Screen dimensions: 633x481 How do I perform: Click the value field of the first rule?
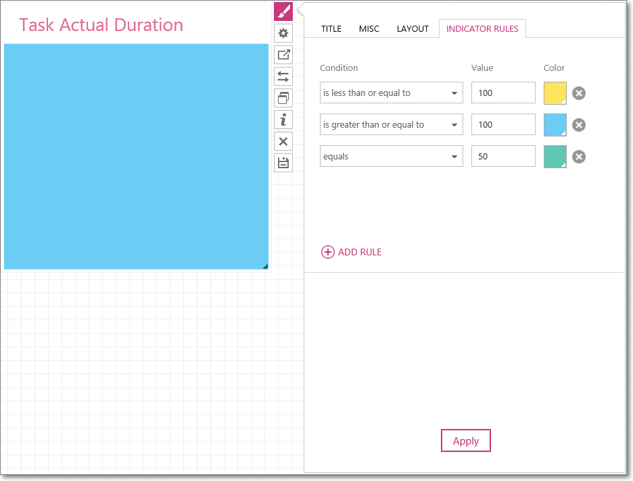[x=503, y=93]
